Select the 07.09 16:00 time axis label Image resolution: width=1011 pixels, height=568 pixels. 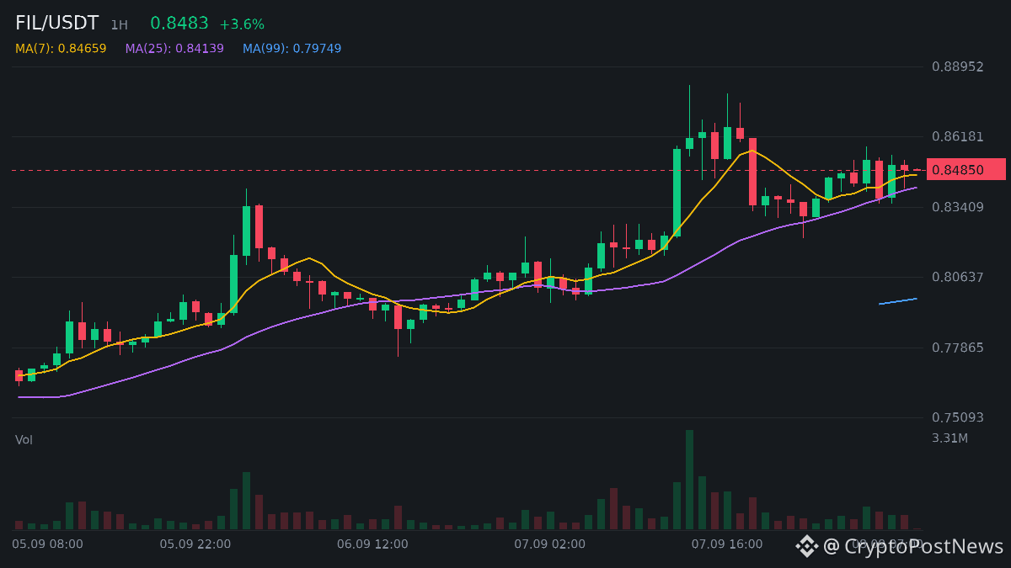[x=727, y=544]
